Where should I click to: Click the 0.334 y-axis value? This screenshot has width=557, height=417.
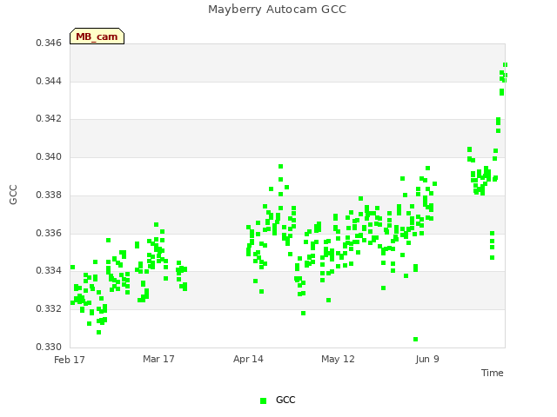pos(49,270)
